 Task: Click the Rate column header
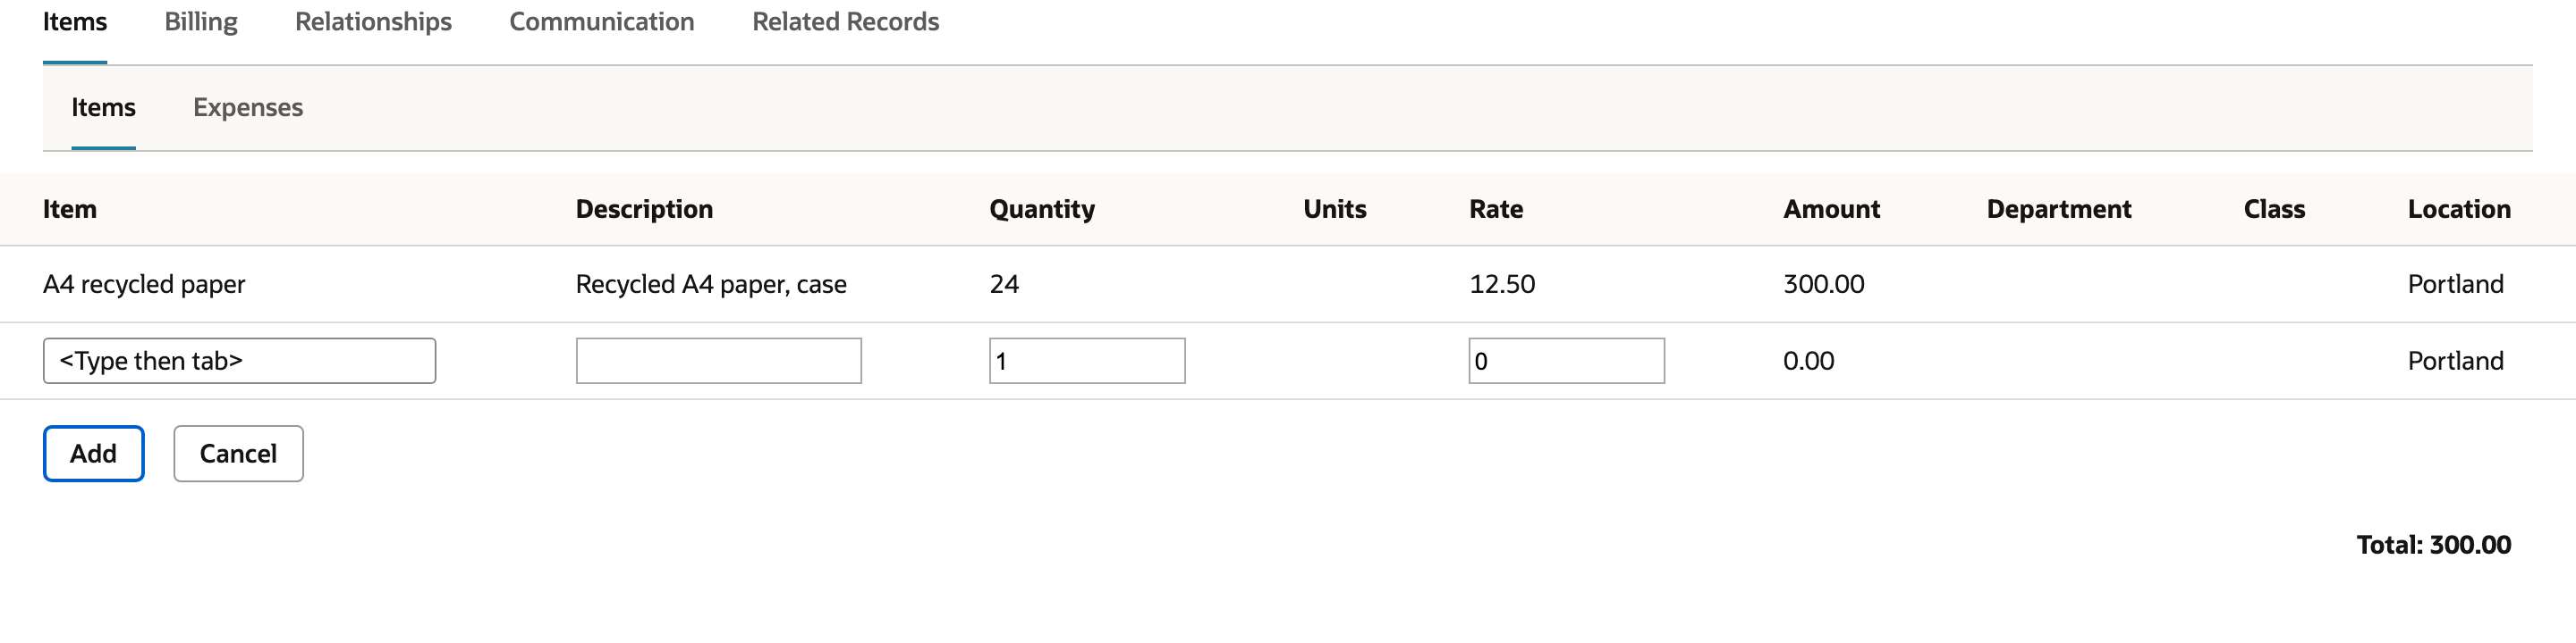(1496, 210)
